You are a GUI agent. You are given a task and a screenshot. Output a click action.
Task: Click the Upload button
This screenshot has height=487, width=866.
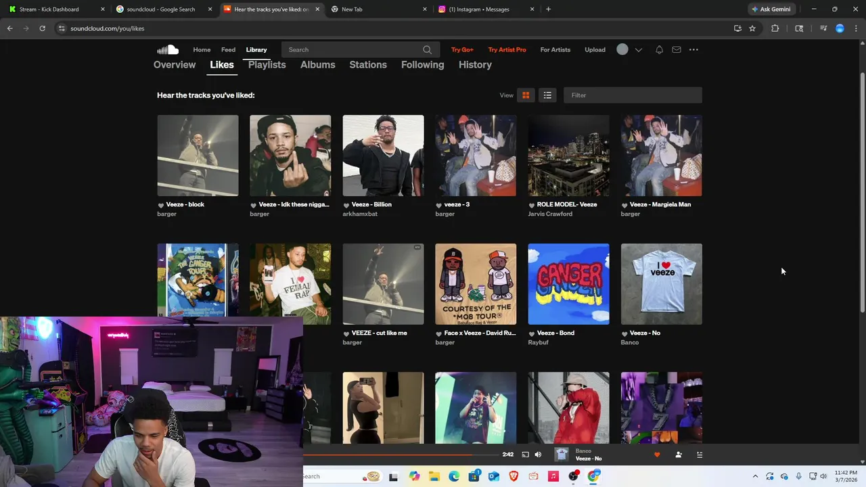pyautogui.click(x=595, y=49)
